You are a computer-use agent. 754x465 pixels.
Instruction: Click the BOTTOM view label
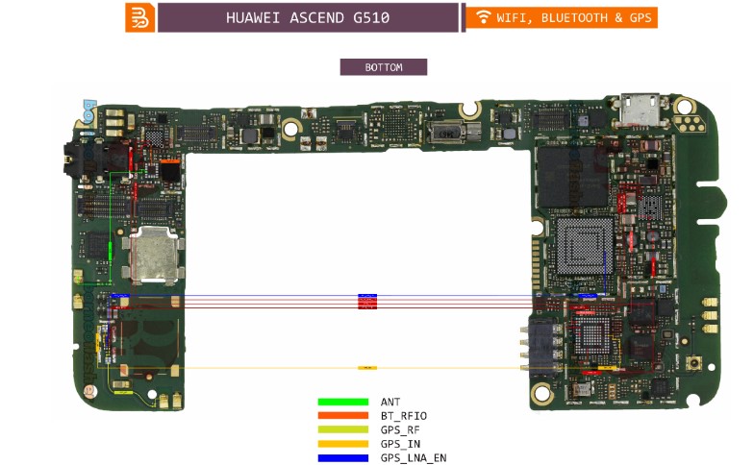(383, 67)
